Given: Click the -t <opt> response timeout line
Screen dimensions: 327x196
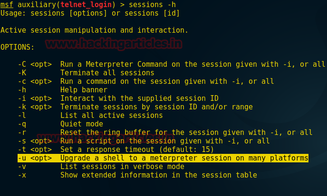Looking at the screenshot, I should 116,150.
